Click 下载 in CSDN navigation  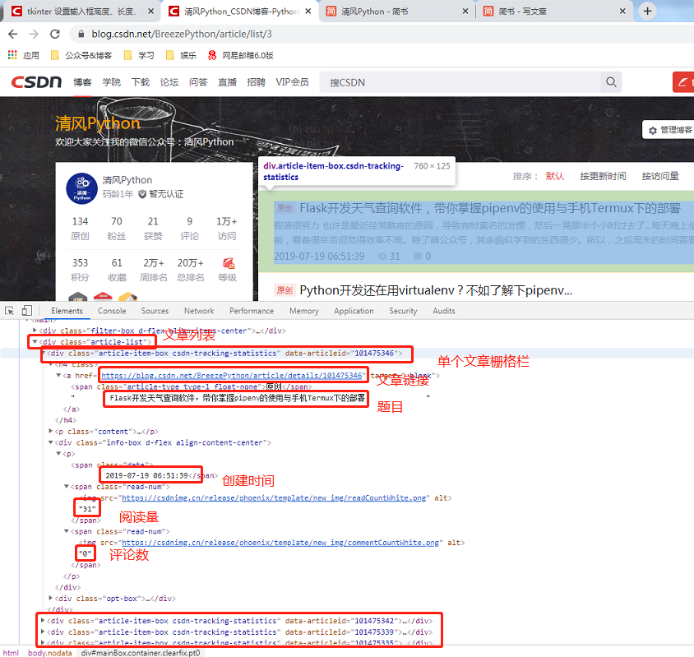point(141,82)
